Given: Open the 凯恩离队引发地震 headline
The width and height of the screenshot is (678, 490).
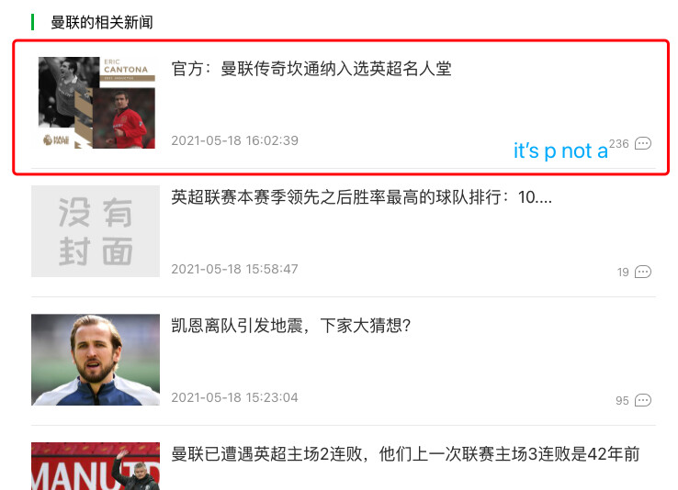Looking at the screenshot, I should point(291,326).
